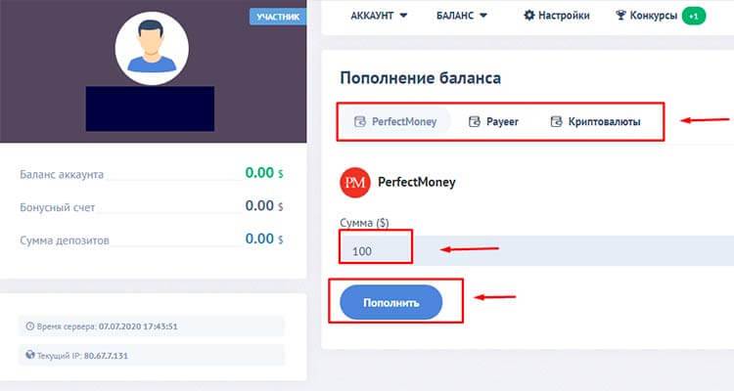
Task: Open the Конкурсы menu item
Action: pos(647,16)
